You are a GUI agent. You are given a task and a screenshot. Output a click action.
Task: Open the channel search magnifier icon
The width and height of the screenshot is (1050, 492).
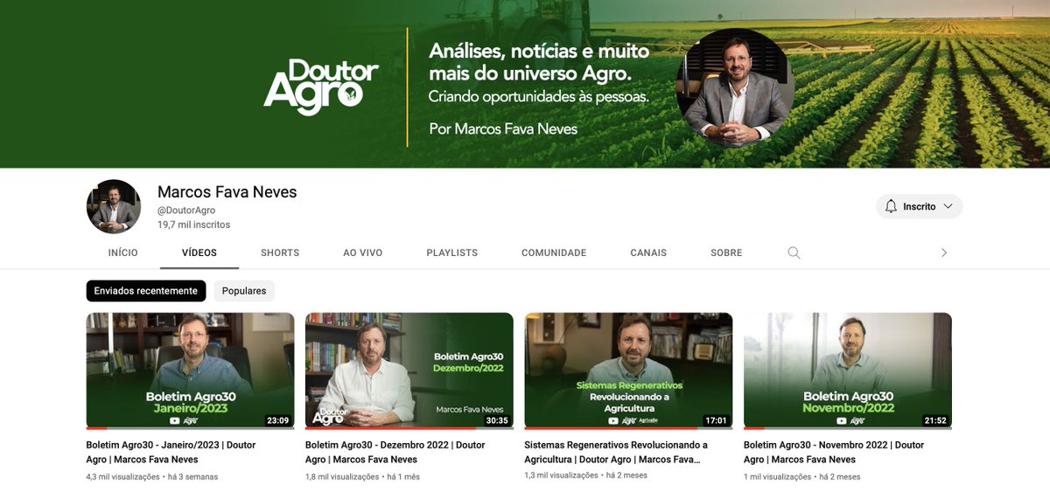794,253
